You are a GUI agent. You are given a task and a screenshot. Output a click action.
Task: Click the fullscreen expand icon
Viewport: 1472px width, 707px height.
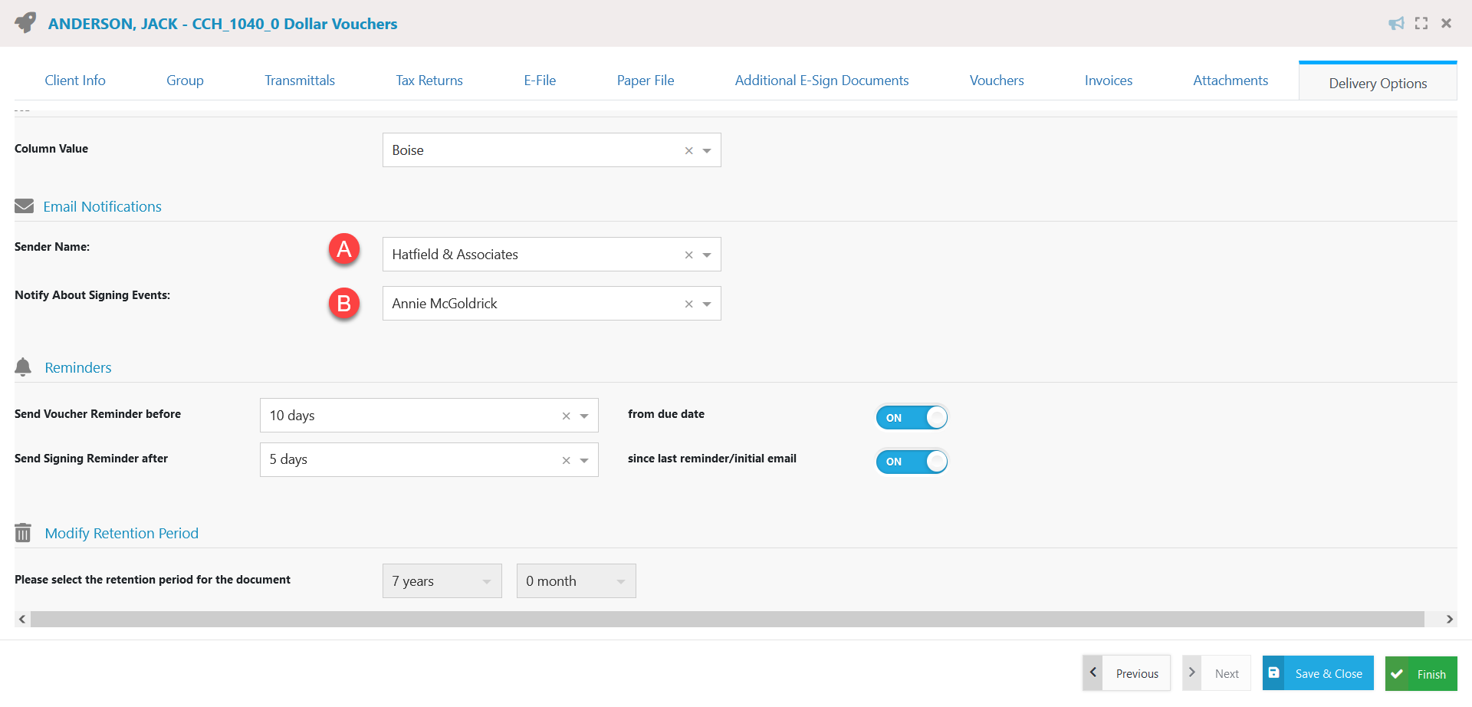tap(1421, 23)
